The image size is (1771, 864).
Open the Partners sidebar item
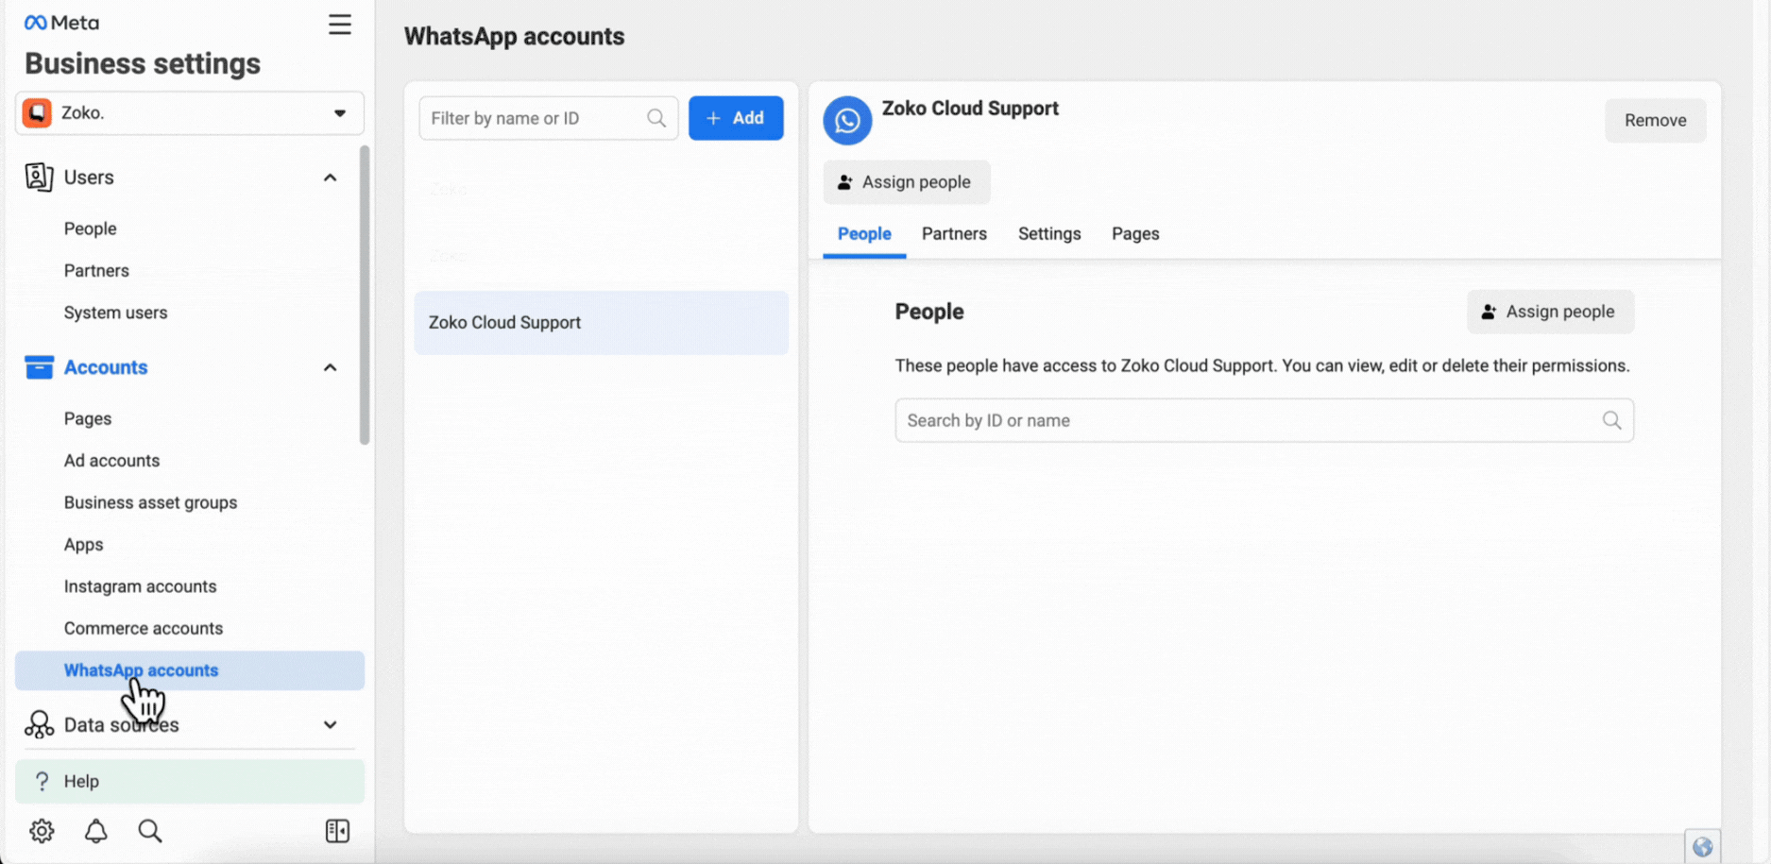coord(96,270)
